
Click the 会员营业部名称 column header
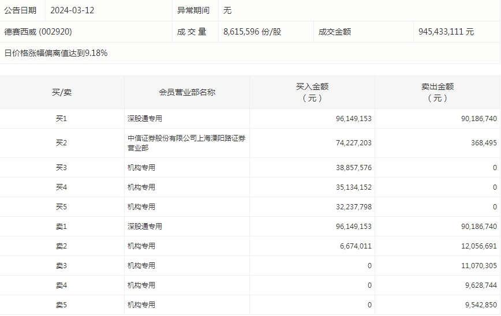pos(187,92)
